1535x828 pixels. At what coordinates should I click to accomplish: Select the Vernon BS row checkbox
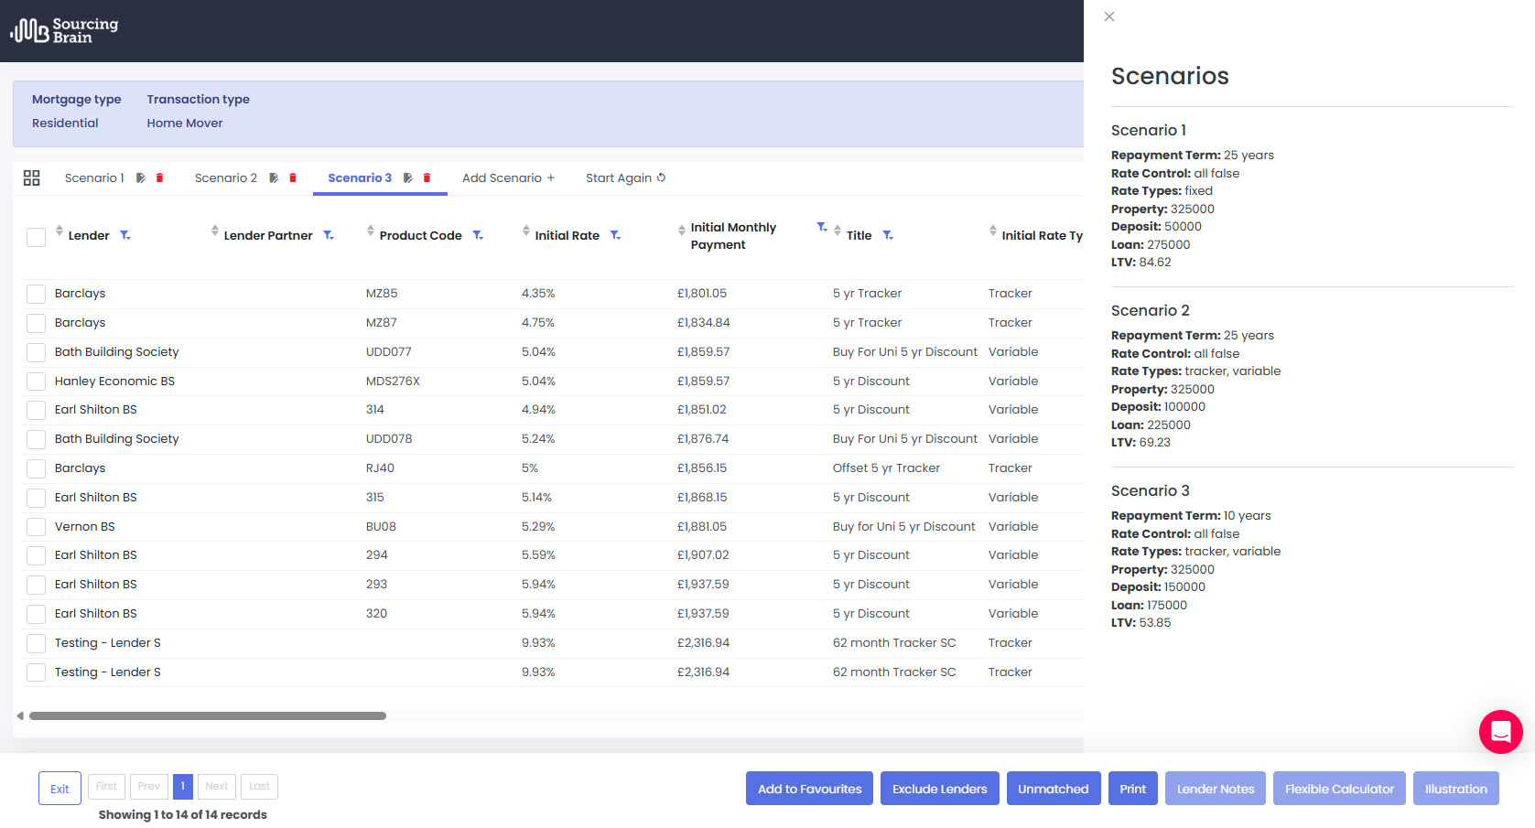36,526
